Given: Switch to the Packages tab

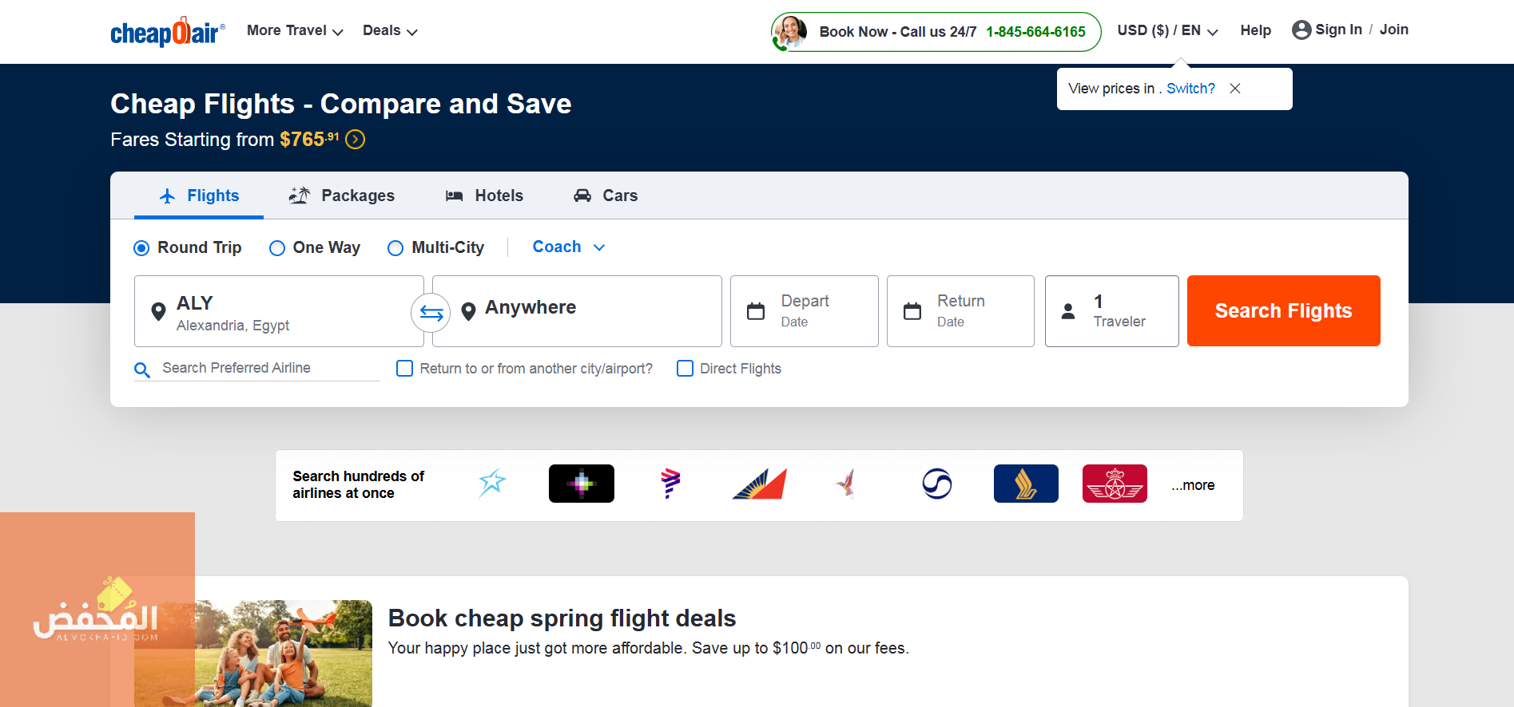Looking at the screenshot, I should (342, 196).
